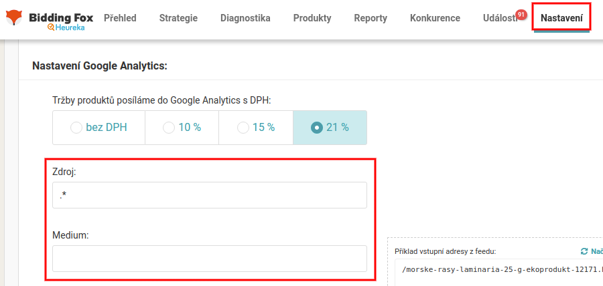Open the Diagnostika tab
603x286 pixels.
click(x=245, y=18)
